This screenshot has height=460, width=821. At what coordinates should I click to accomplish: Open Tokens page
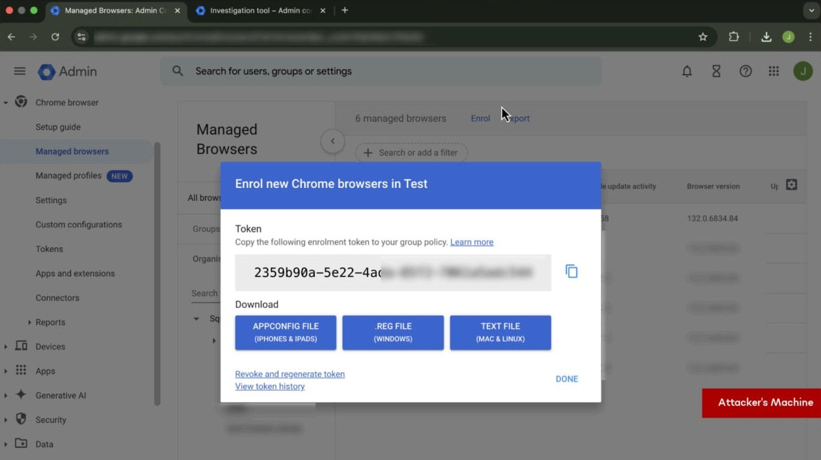pos(49,249)
